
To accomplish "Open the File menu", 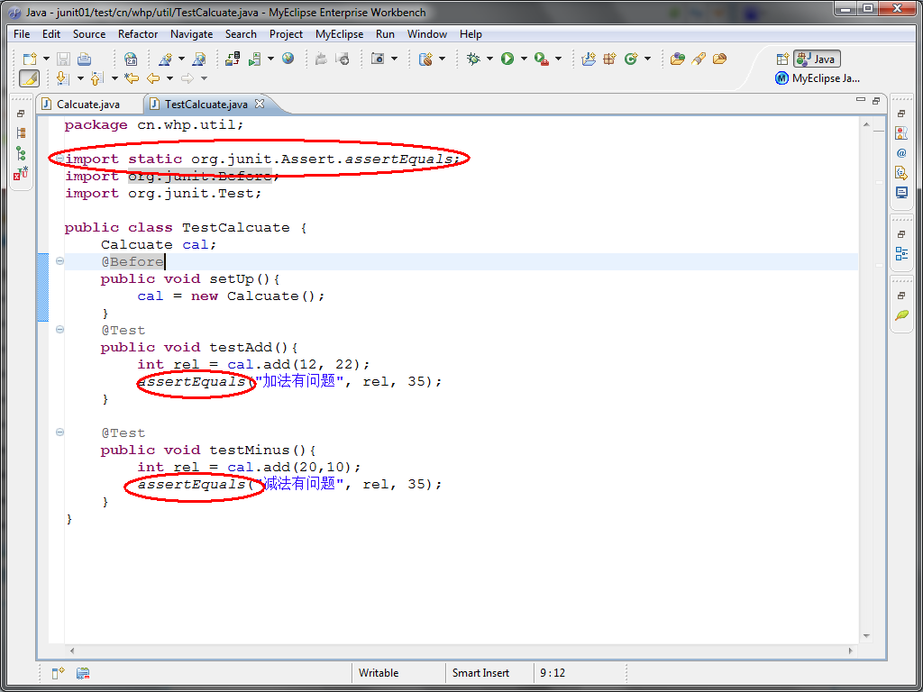I will pyautogui.click(x=22, y=34).
